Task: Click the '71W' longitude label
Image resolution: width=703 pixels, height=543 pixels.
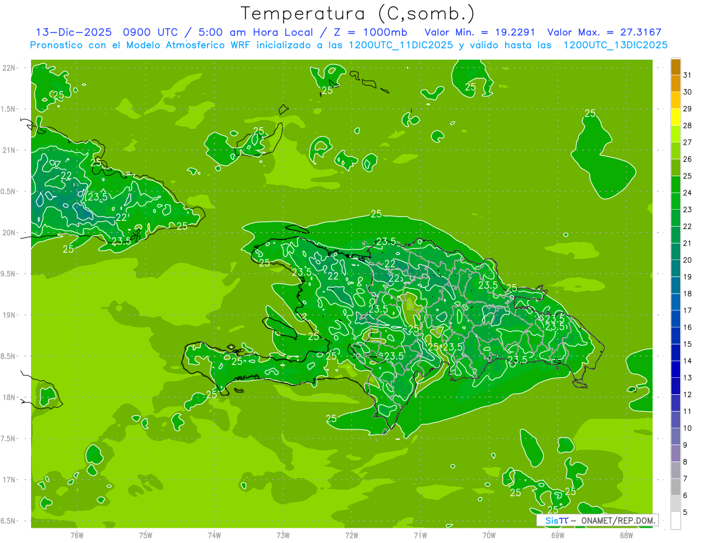Action: (x=420, y=535)
